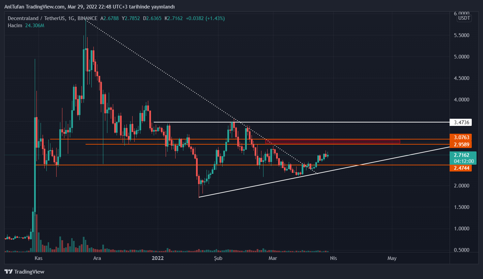Select the 2022 year marker on time axis

pos(158,258)
